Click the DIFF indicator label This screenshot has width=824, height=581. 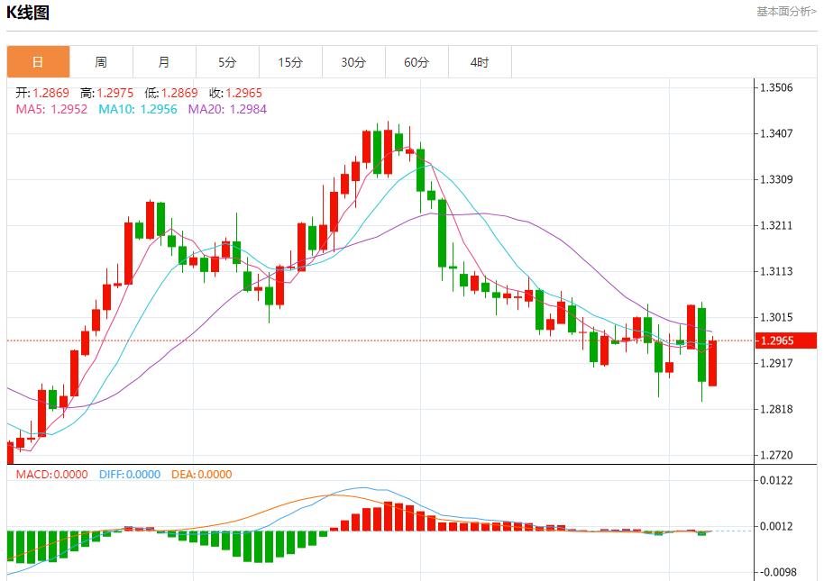(130, 475)
